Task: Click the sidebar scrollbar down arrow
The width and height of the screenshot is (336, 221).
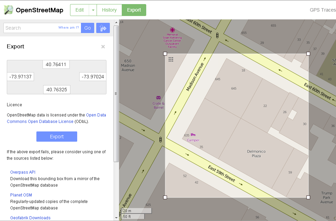Action: click(x=116, y=218)
